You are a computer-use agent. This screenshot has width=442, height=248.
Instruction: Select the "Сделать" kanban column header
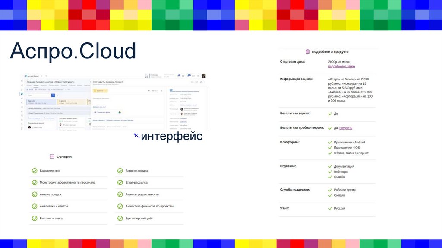pyautogui.click(x=41, y=102)
